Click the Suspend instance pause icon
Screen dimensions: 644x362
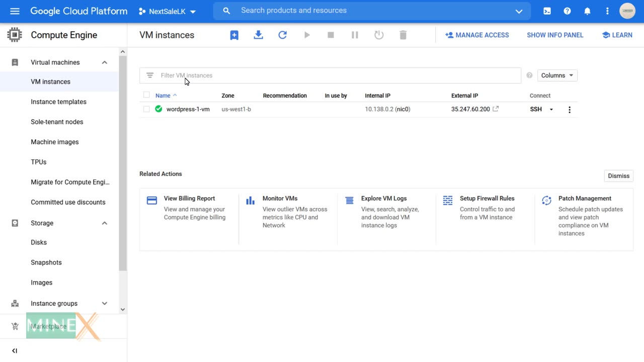point(355,35)
